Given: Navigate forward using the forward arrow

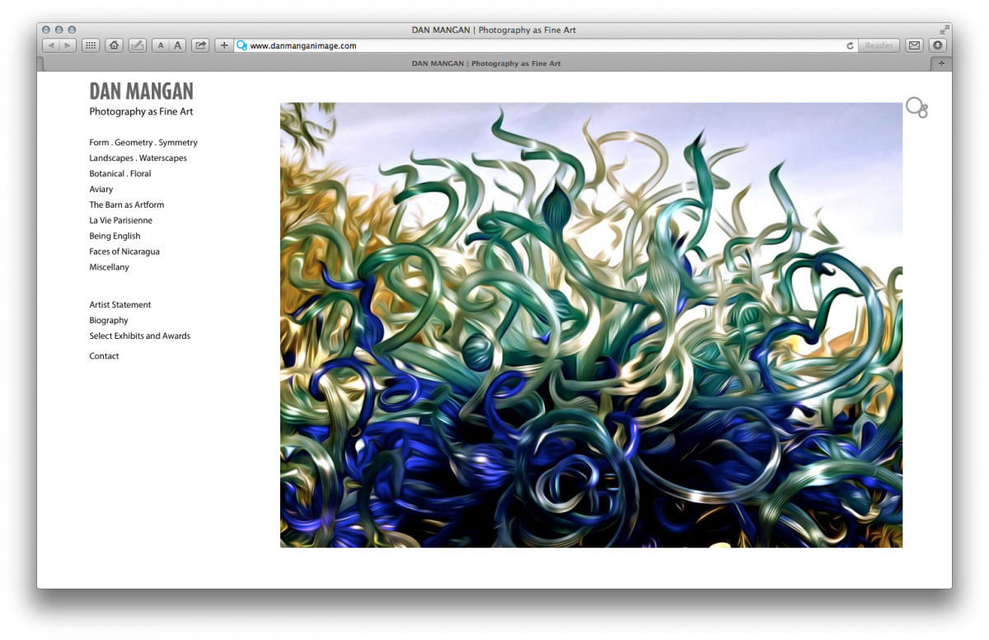Looking at the screenshot, I should pos(68,45).
